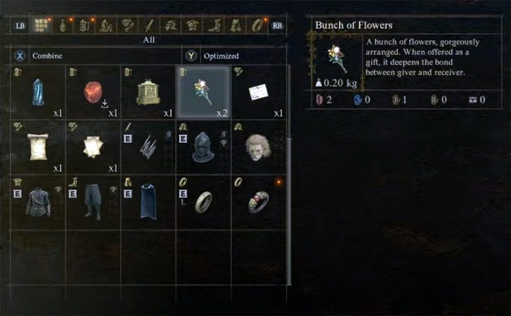This screenshot has height=316, width=511.
Task: Switch to the curatives potion category tab
Action: tap(62, 25)
